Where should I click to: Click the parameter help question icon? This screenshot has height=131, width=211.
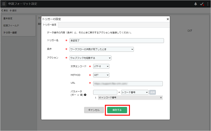tap(85, 95)
